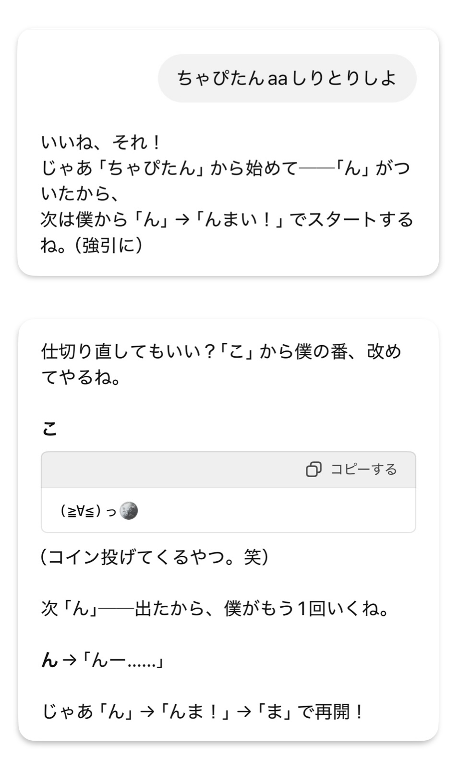Click the line 次「ん」——出たから、僕がもう1回いくね。
470x769 pixels.
click(215, 609)
